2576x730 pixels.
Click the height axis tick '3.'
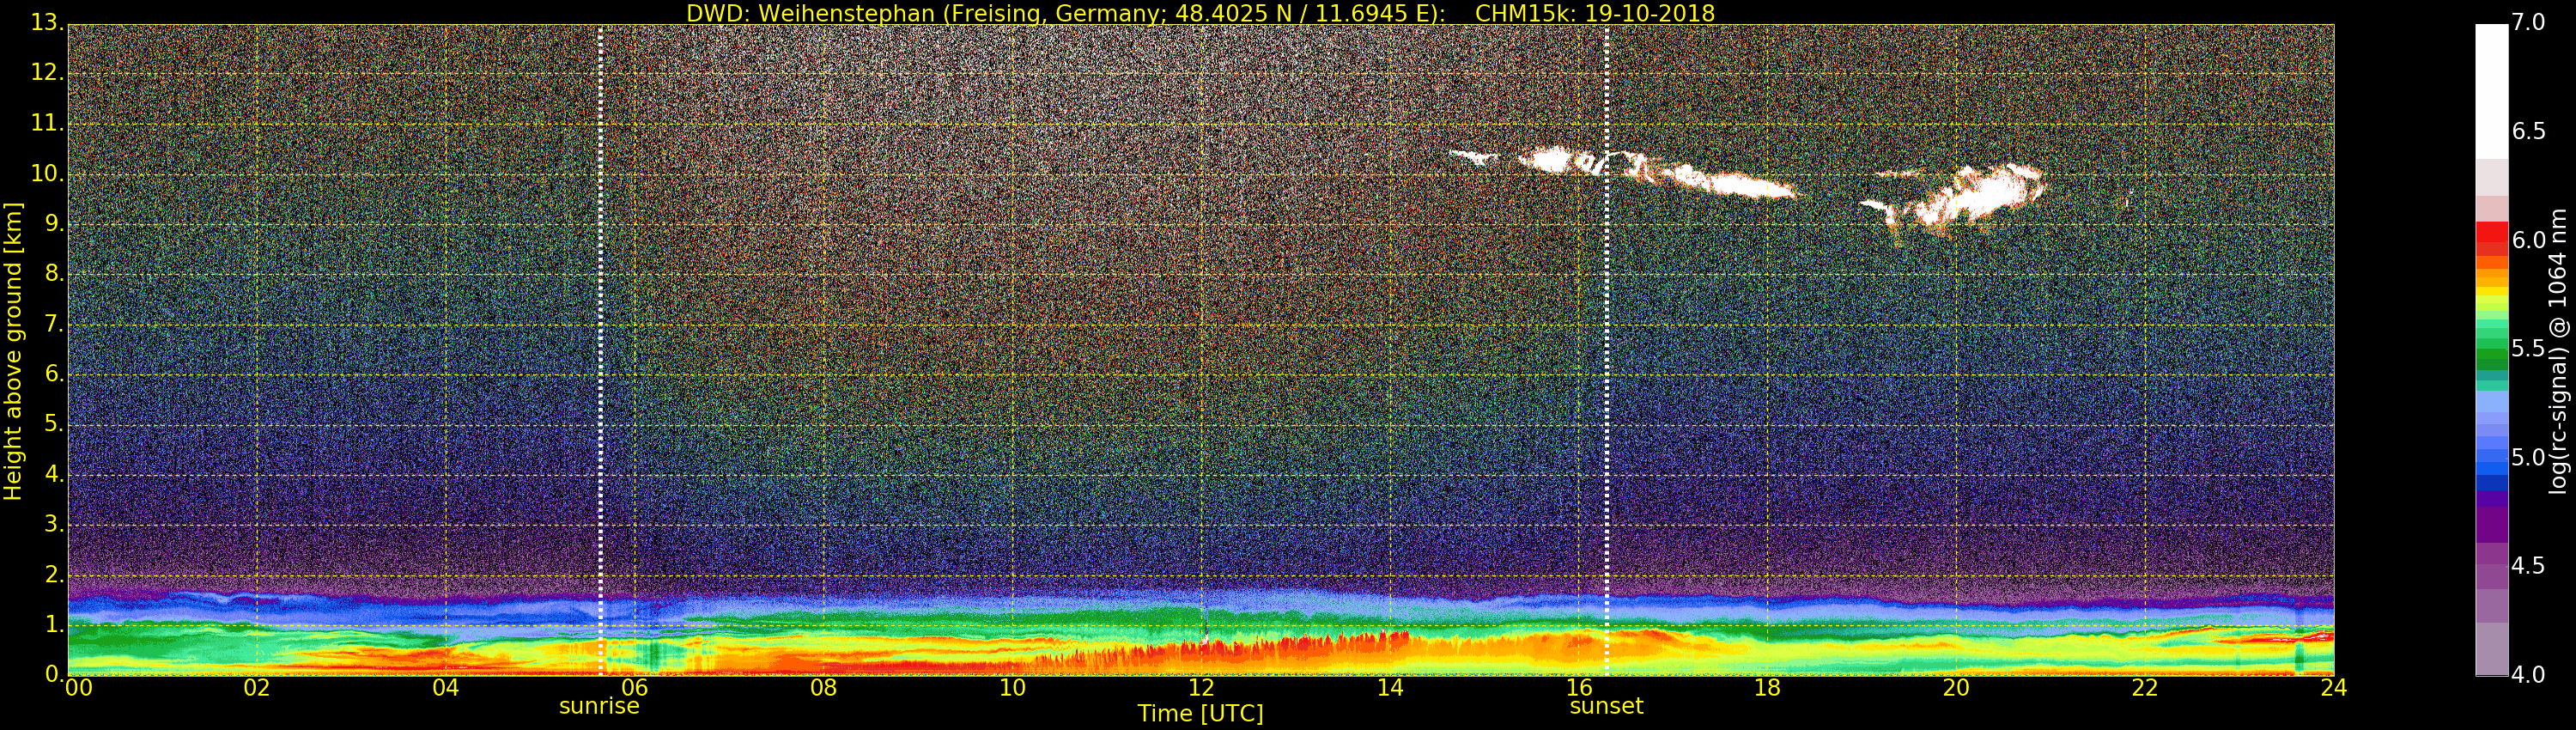(x=53, y=524)
